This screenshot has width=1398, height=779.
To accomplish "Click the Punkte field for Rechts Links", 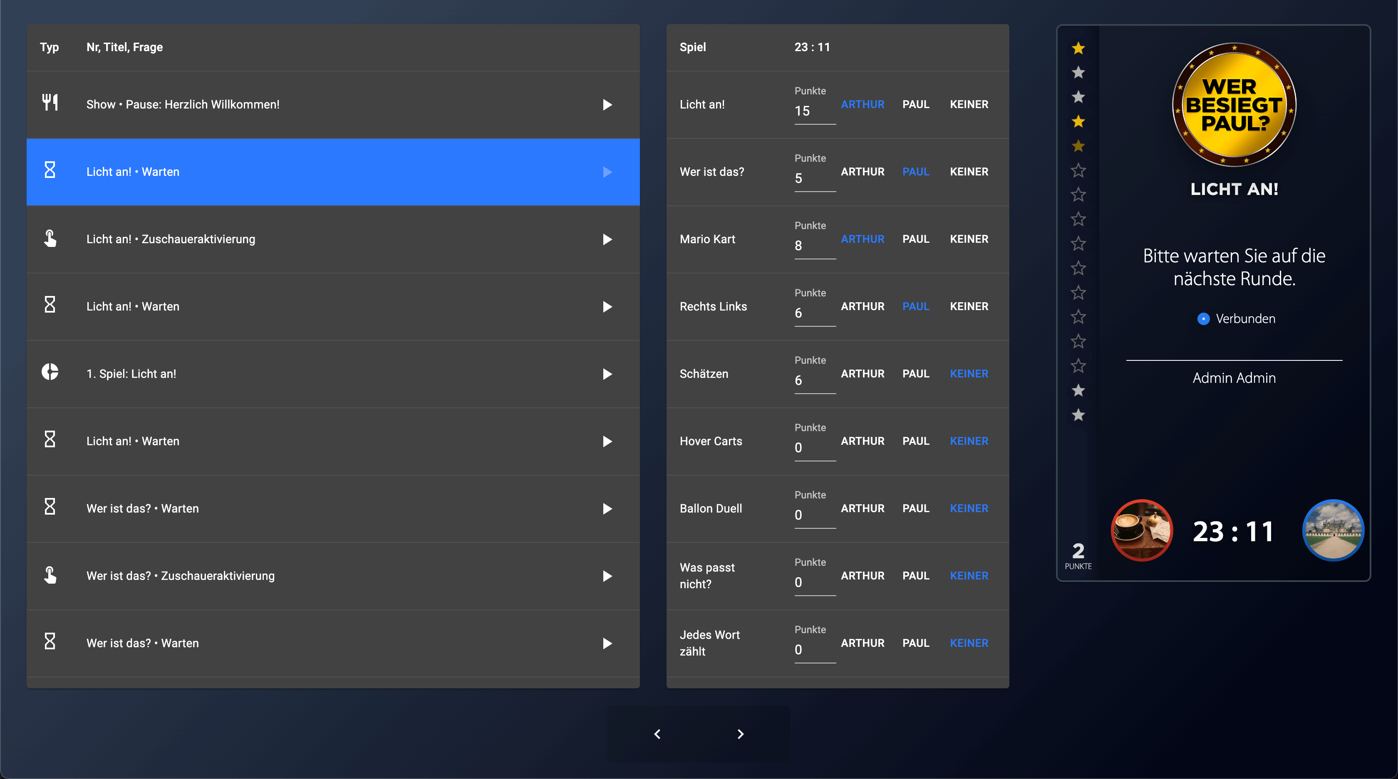I will tap(814, 313).
